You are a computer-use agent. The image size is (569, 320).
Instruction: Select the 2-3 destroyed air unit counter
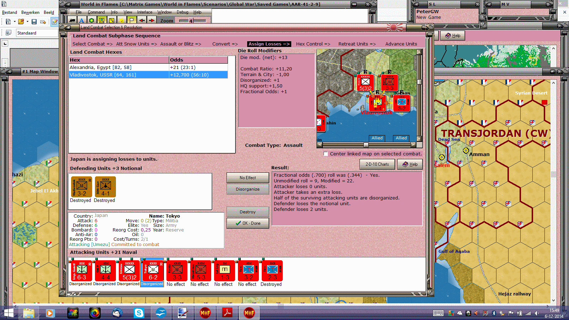click(x=272, y=271)
